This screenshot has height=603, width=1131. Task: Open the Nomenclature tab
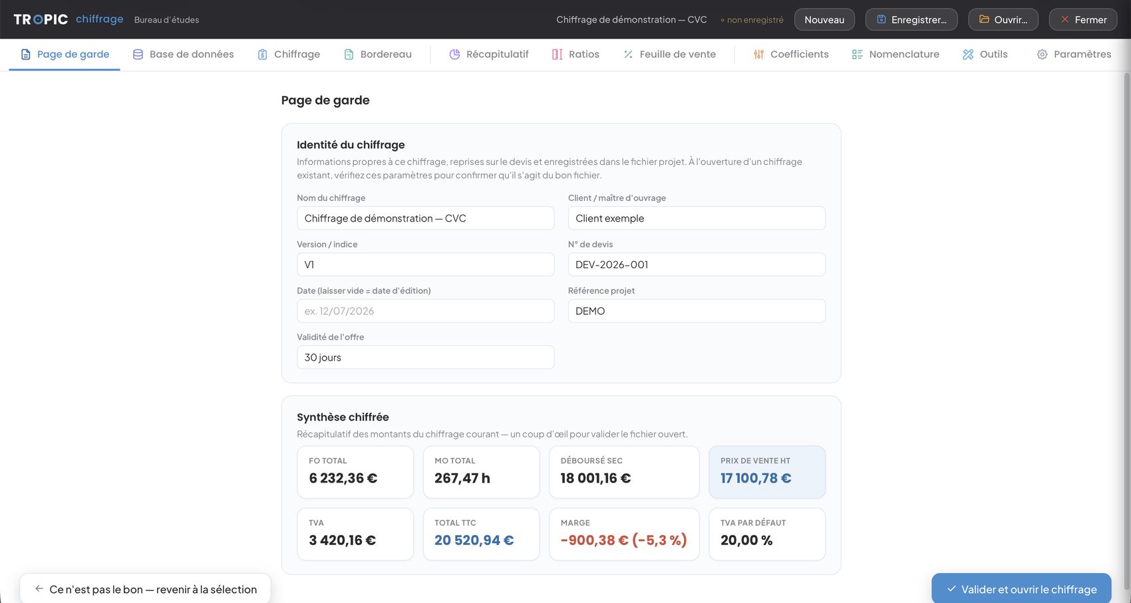895,55
